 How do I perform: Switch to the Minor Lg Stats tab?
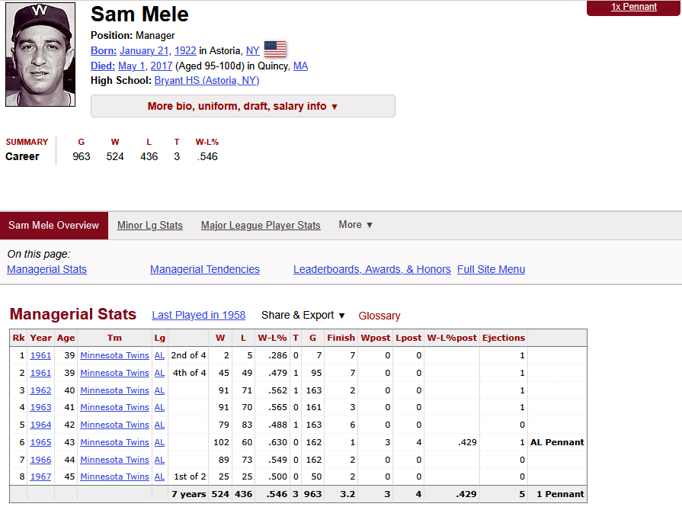click(x=150, y=225)
